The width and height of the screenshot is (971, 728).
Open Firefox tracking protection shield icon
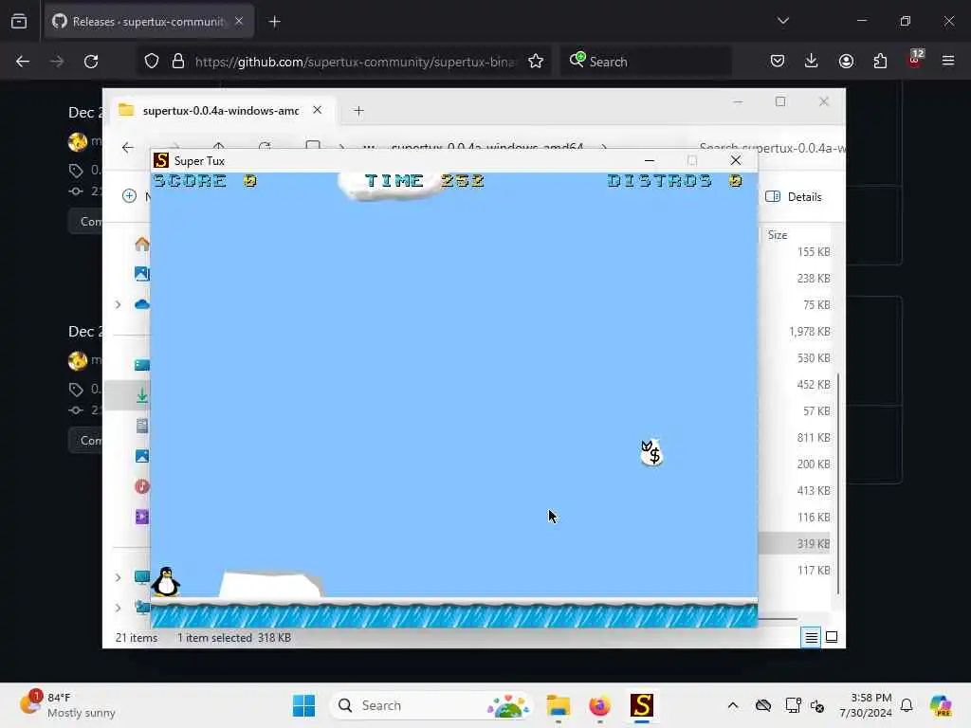click(x=152, y=62)
